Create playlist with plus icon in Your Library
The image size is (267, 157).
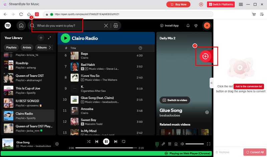pos(41,38)
